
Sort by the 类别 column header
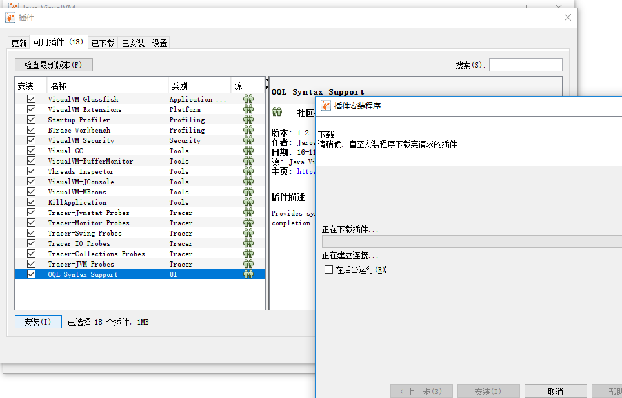coord(199,86)
